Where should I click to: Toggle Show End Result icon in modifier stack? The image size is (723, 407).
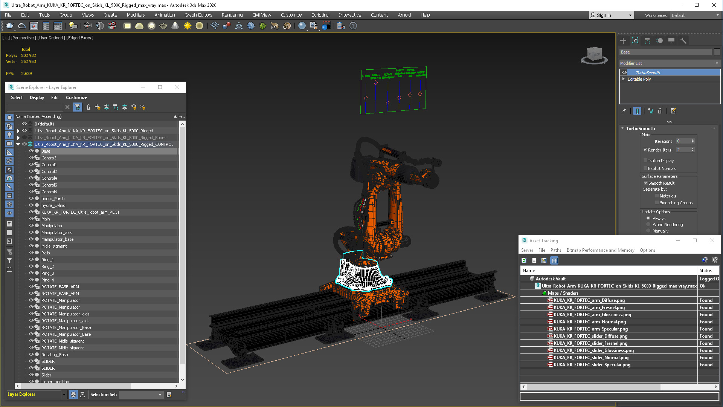pos(637,111)
